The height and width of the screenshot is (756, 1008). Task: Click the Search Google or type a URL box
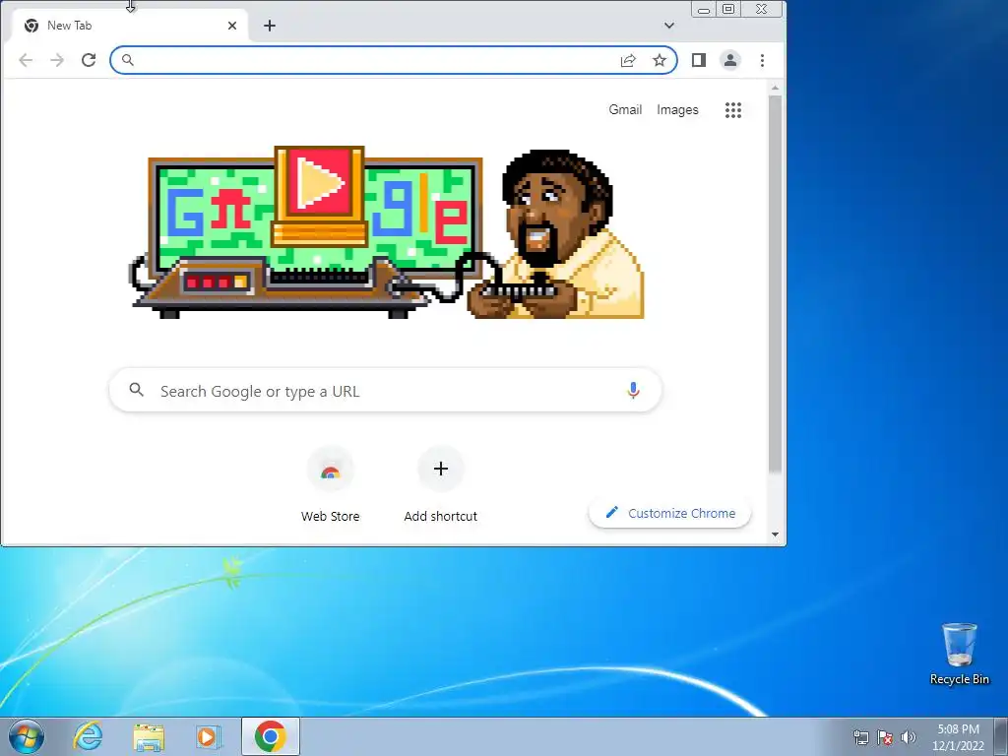(386, 391)
